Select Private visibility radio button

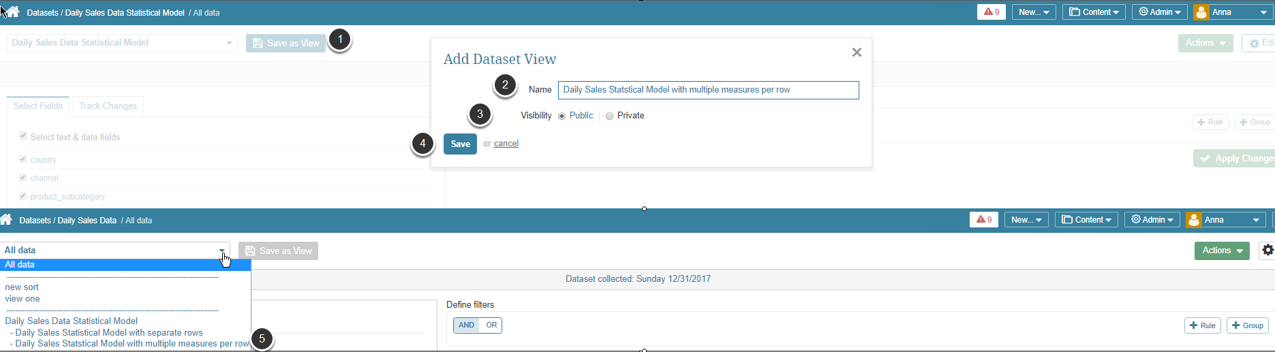[x=609, y=116]
